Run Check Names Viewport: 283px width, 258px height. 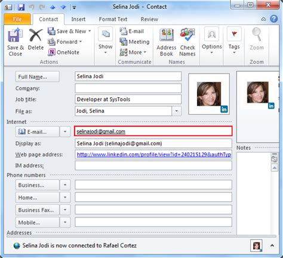tap(187, 42)
